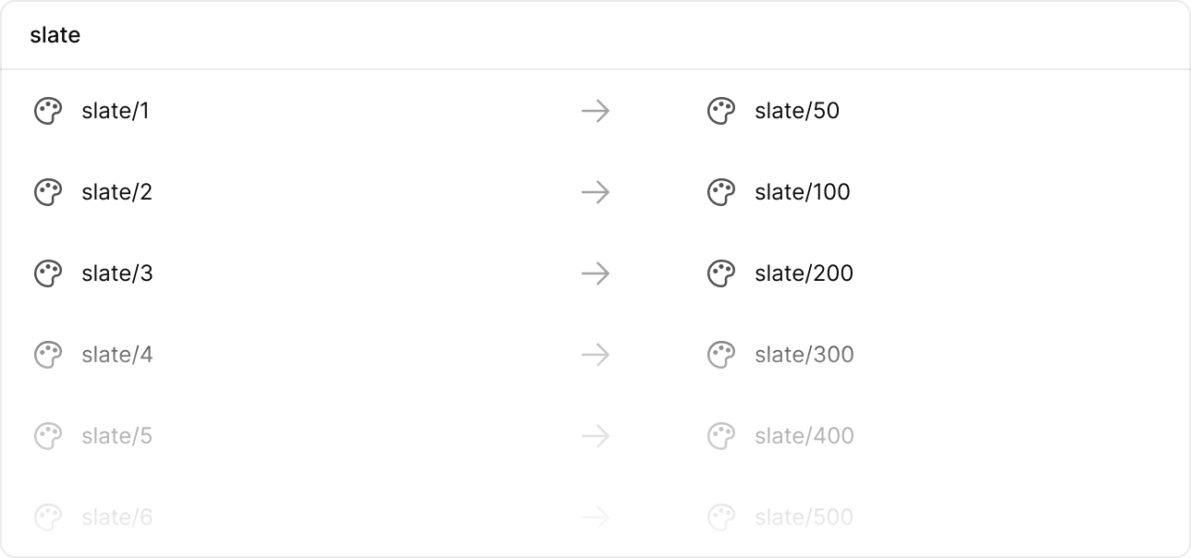Click the palette icon beside slate/100
This screenshot has width=1191, height=558.
pos(721,193)
